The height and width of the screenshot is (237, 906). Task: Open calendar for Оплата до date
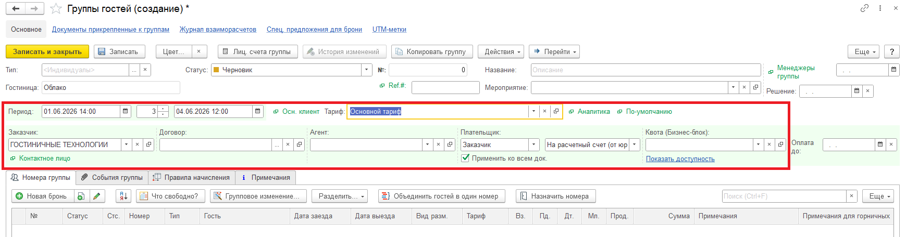(x=880, y=144)
